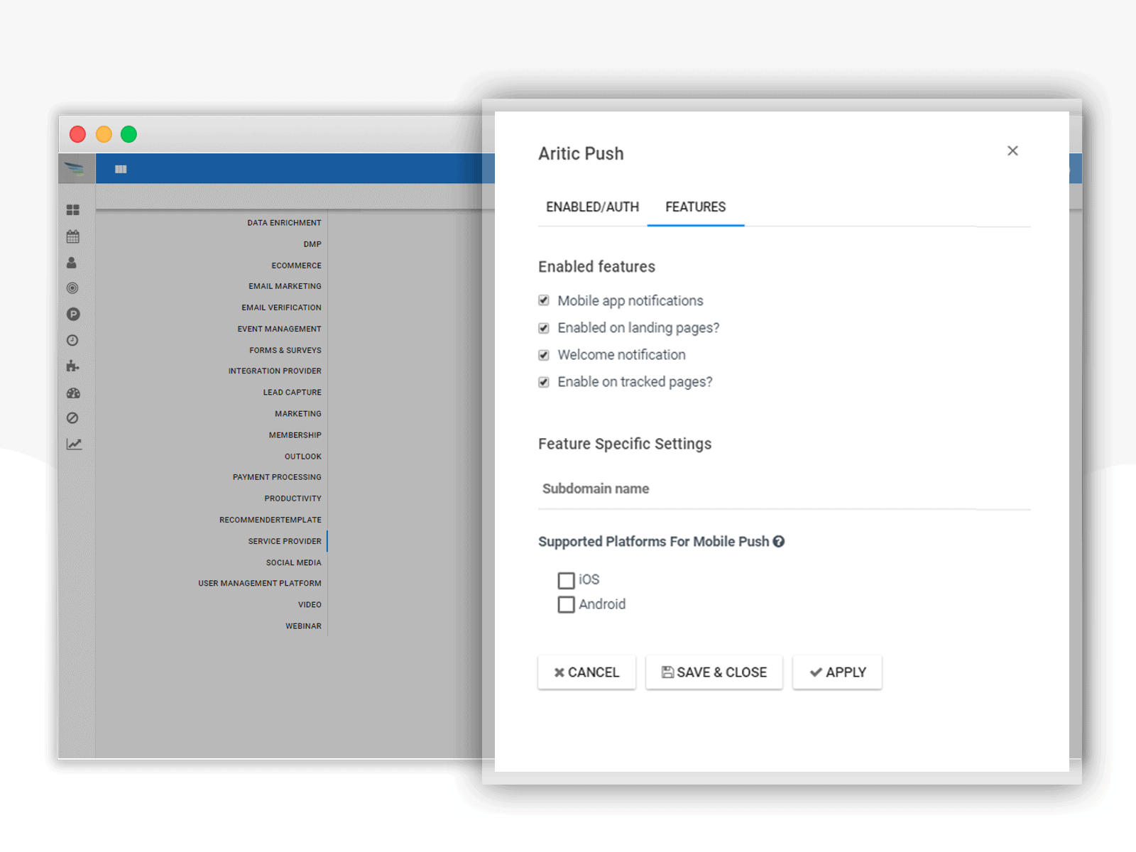Select SERVICE PROVIDER category
Screen dimensions: 1136x852
285,541
